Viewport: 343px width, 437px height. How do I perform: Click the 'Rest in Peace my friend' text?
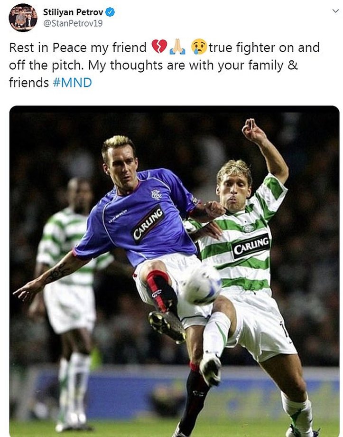point(78,47)
